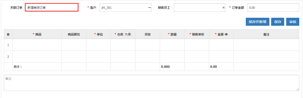This screenshot has height=98, width=303.
Task: Focus the 关联订单 input field
Action: [x=52, y=7]
